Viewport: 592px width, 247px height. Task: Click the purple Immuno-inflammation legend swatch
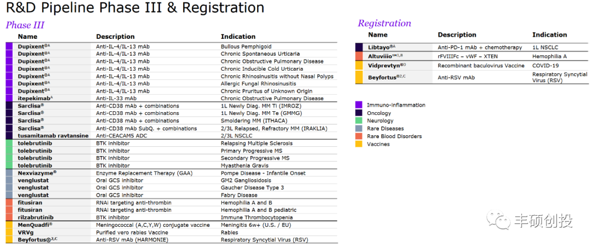tap(358, 105)
